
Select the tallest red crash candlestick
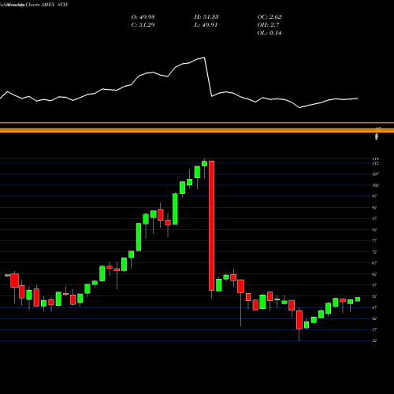point(211,225)
